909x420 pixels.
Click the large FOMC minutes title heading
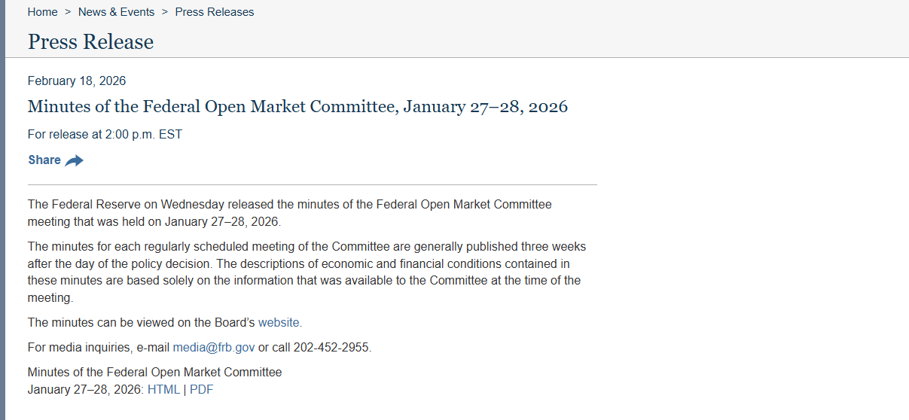pyautogui.click(x=297, y=106)
